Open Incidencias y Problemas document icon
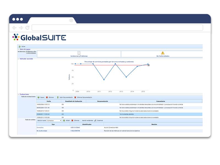Screen dimensions: 220x165 click(x=78, y=52)
